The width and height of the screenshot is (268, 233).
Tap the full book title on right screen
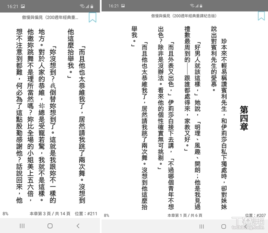[x=184, y=16]
